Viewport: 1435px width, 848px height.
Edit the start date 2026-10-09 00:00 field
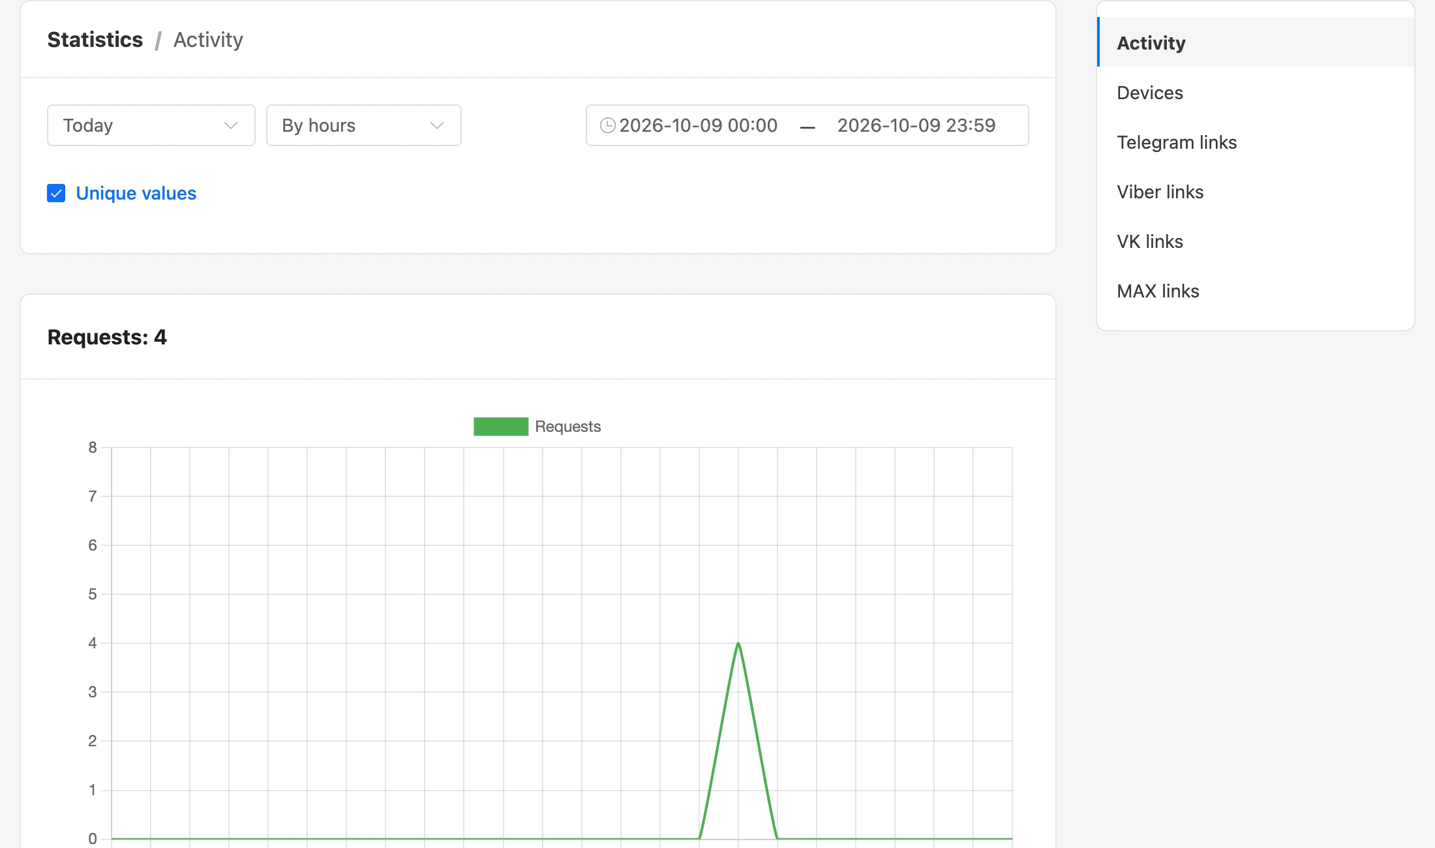click(698, 125)
